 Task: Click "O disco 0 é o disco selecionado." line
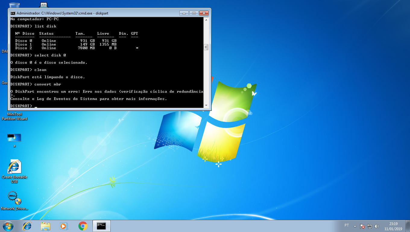pos(49,63)
